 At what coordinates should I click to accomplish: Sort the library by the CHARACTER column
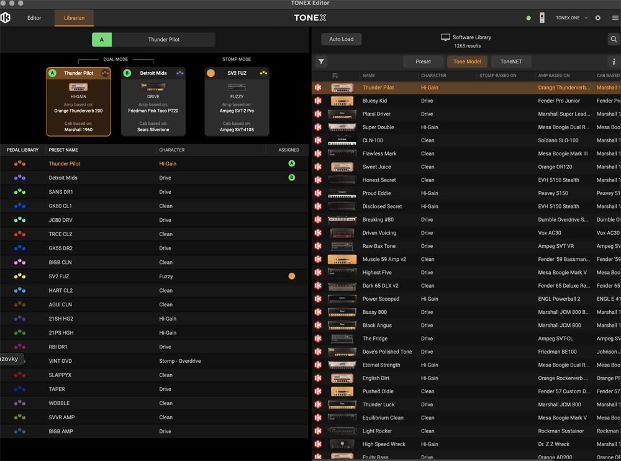point(433,76)
